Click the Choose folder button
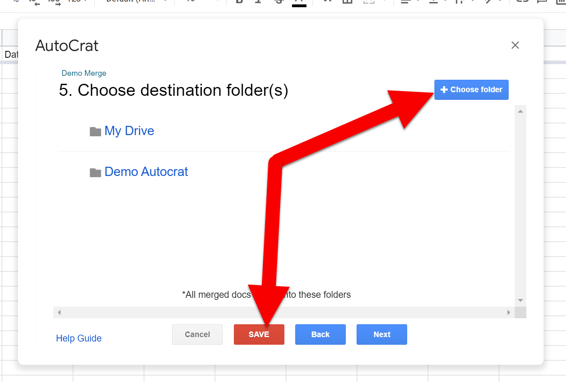 tap(471, 90)
